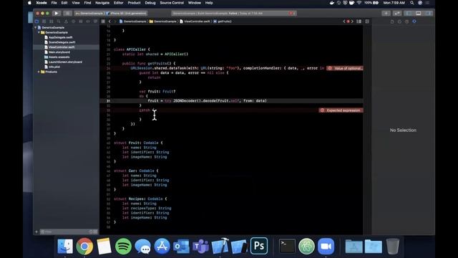458x258 pixels.
Task: Open ViewController.swift breadcrumb in jump bar
Action: [x=195, y=21]
